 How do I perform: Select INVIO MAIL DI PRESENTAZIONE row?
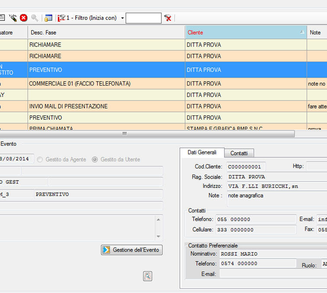click(x=106, y=106)
